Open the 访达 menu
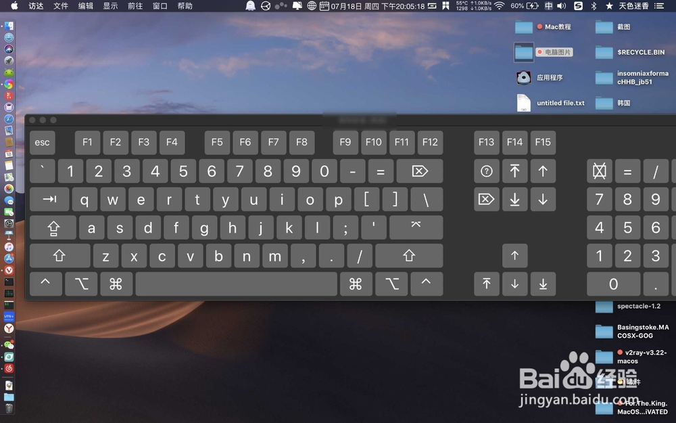 36,5
